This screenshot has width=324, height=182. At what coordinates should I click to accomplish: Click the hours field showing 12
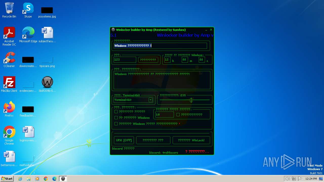167,60
